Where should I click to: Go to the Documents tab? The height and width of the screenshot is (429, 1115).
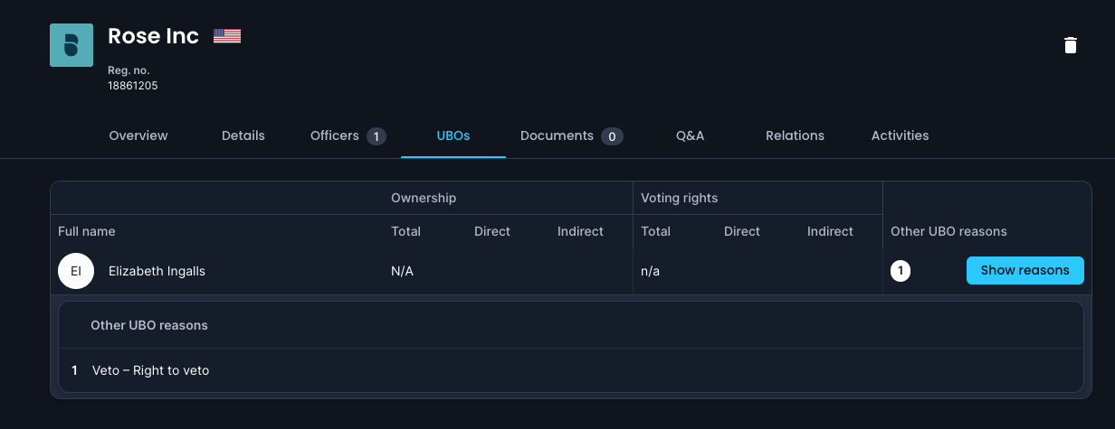572,136
